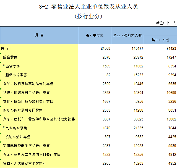Click cell value 10445
The height and width of the screenshot is (168, 177).
point(138,84)
